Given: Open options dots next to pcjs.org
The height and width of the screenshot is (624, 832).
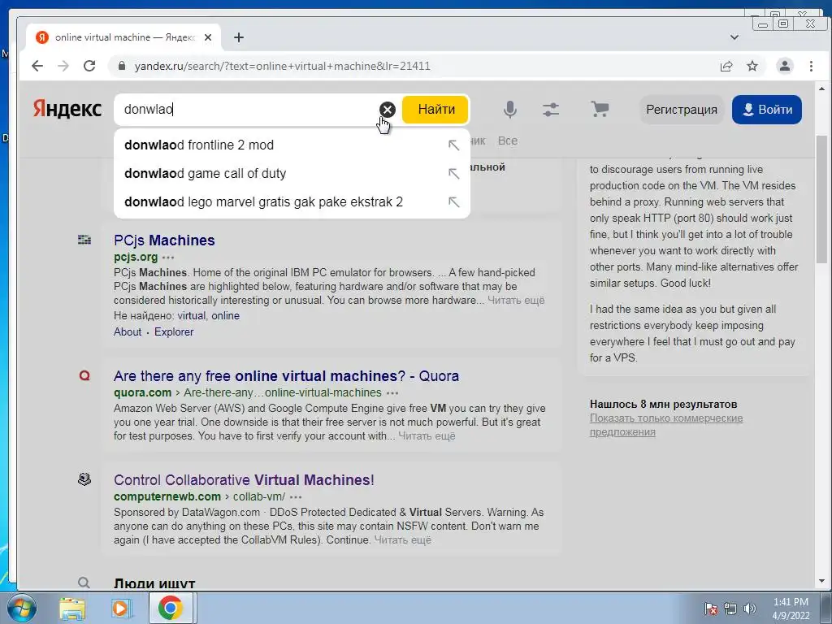Looking at the screenshot, I should (168, 258).
